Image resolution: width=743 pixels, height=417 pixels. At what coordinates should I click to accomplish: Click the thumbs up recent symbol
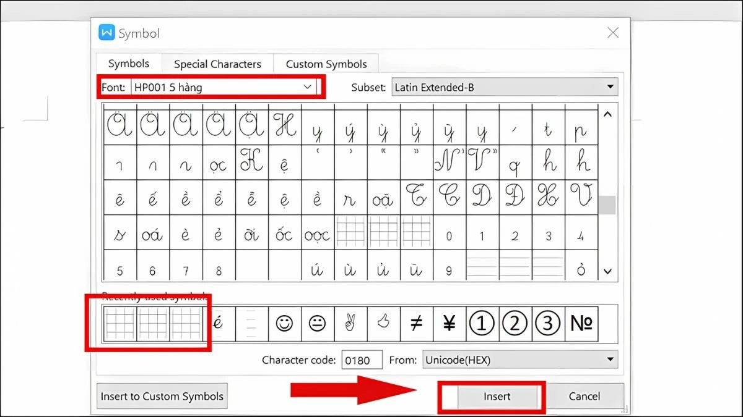point(383,323)
